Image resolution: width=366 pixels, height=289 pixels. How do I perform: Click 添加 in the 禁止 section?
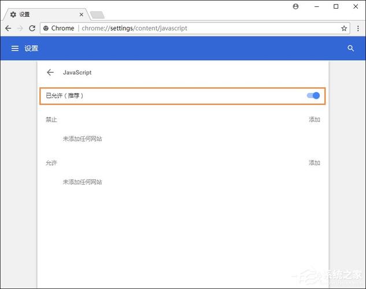(x=315, y=120)
